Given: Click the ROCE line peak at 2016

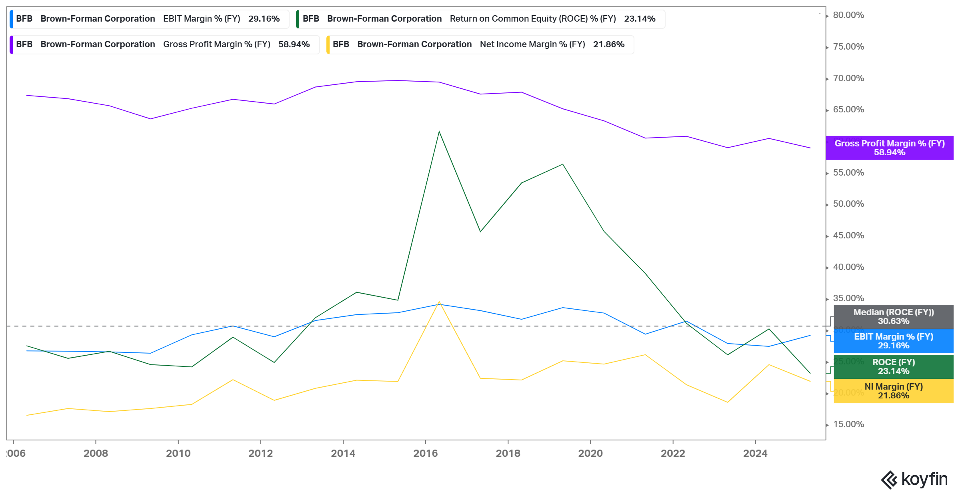Looking at the screenshot, I should coord(439,132).
